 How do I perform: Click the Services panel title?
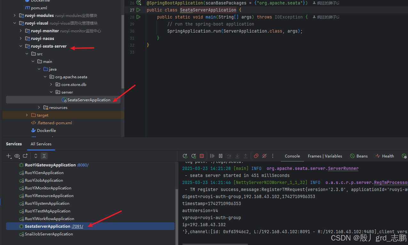14,144
